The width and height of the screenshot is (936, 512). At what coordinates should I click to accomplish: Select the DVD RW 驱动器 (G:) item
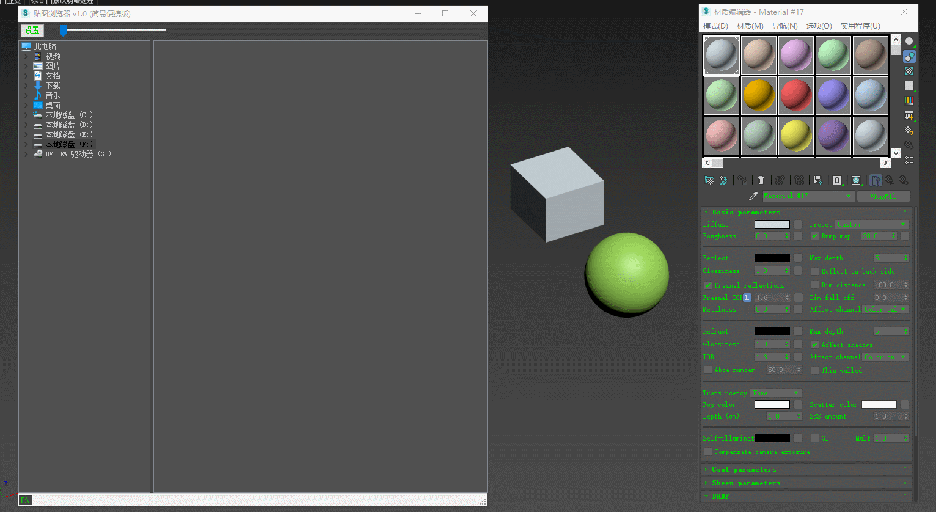78,154
